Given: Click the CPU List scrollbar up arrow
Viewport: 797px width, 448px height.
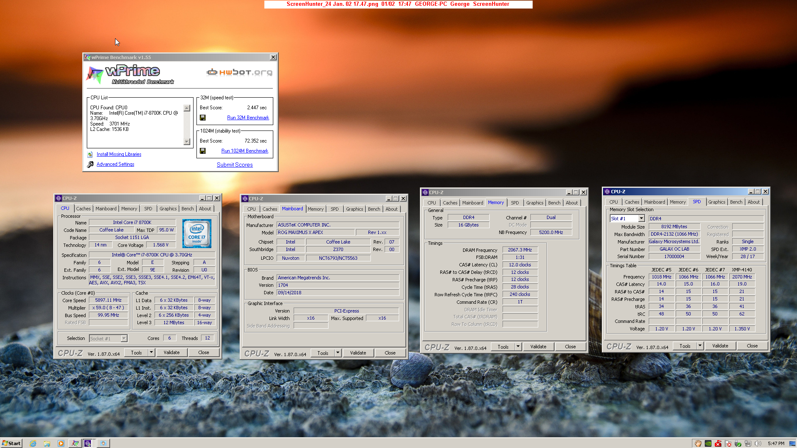Looking at the screenshot, I should tap(187, 108).
